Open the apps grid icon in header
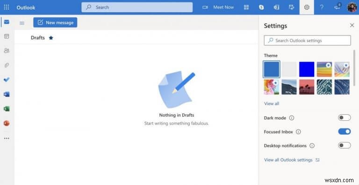The height and width of the screenshot is (185, 359). click(246, 7)
